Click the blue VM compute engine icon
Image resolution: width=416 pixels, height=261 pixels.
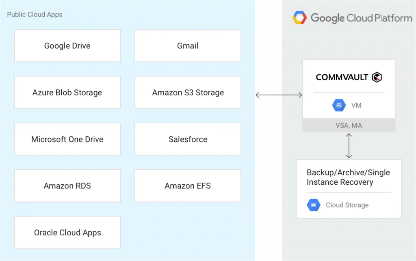(x=338, y=106)
